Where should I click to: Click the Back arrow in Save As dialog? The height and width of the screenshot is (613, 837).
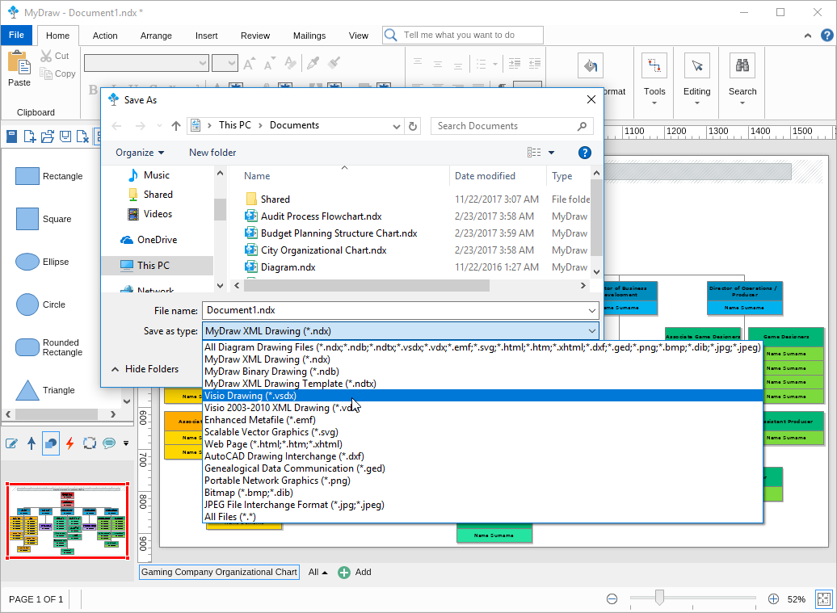116,126
